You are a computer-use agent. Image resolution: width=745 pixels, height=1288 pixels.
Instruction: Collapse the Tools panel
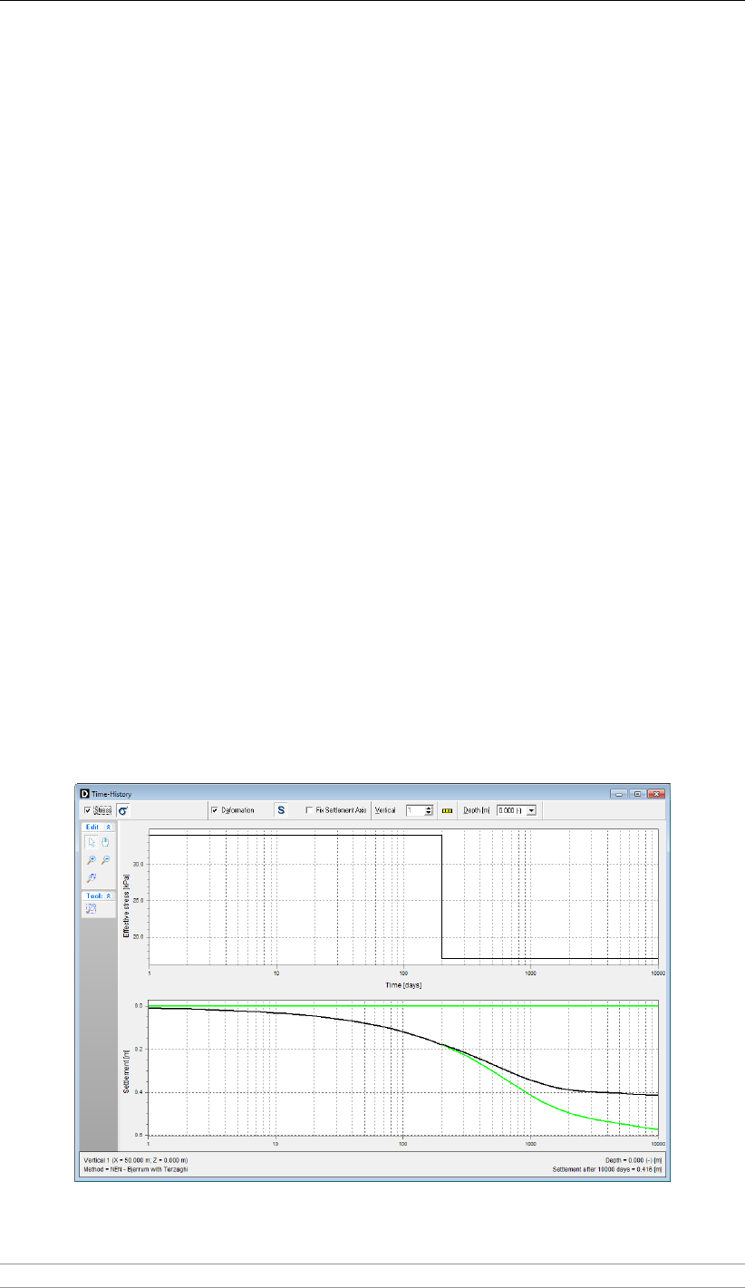coord(109,896)
